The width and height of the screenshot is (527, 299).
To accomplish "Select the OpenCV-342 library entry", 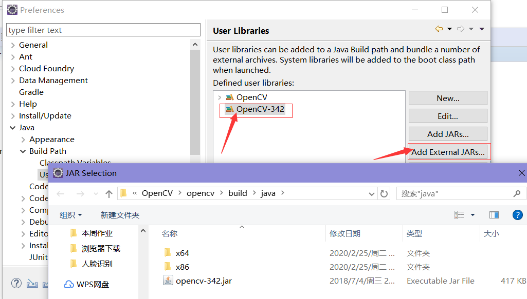I will [x=260, y=109].
